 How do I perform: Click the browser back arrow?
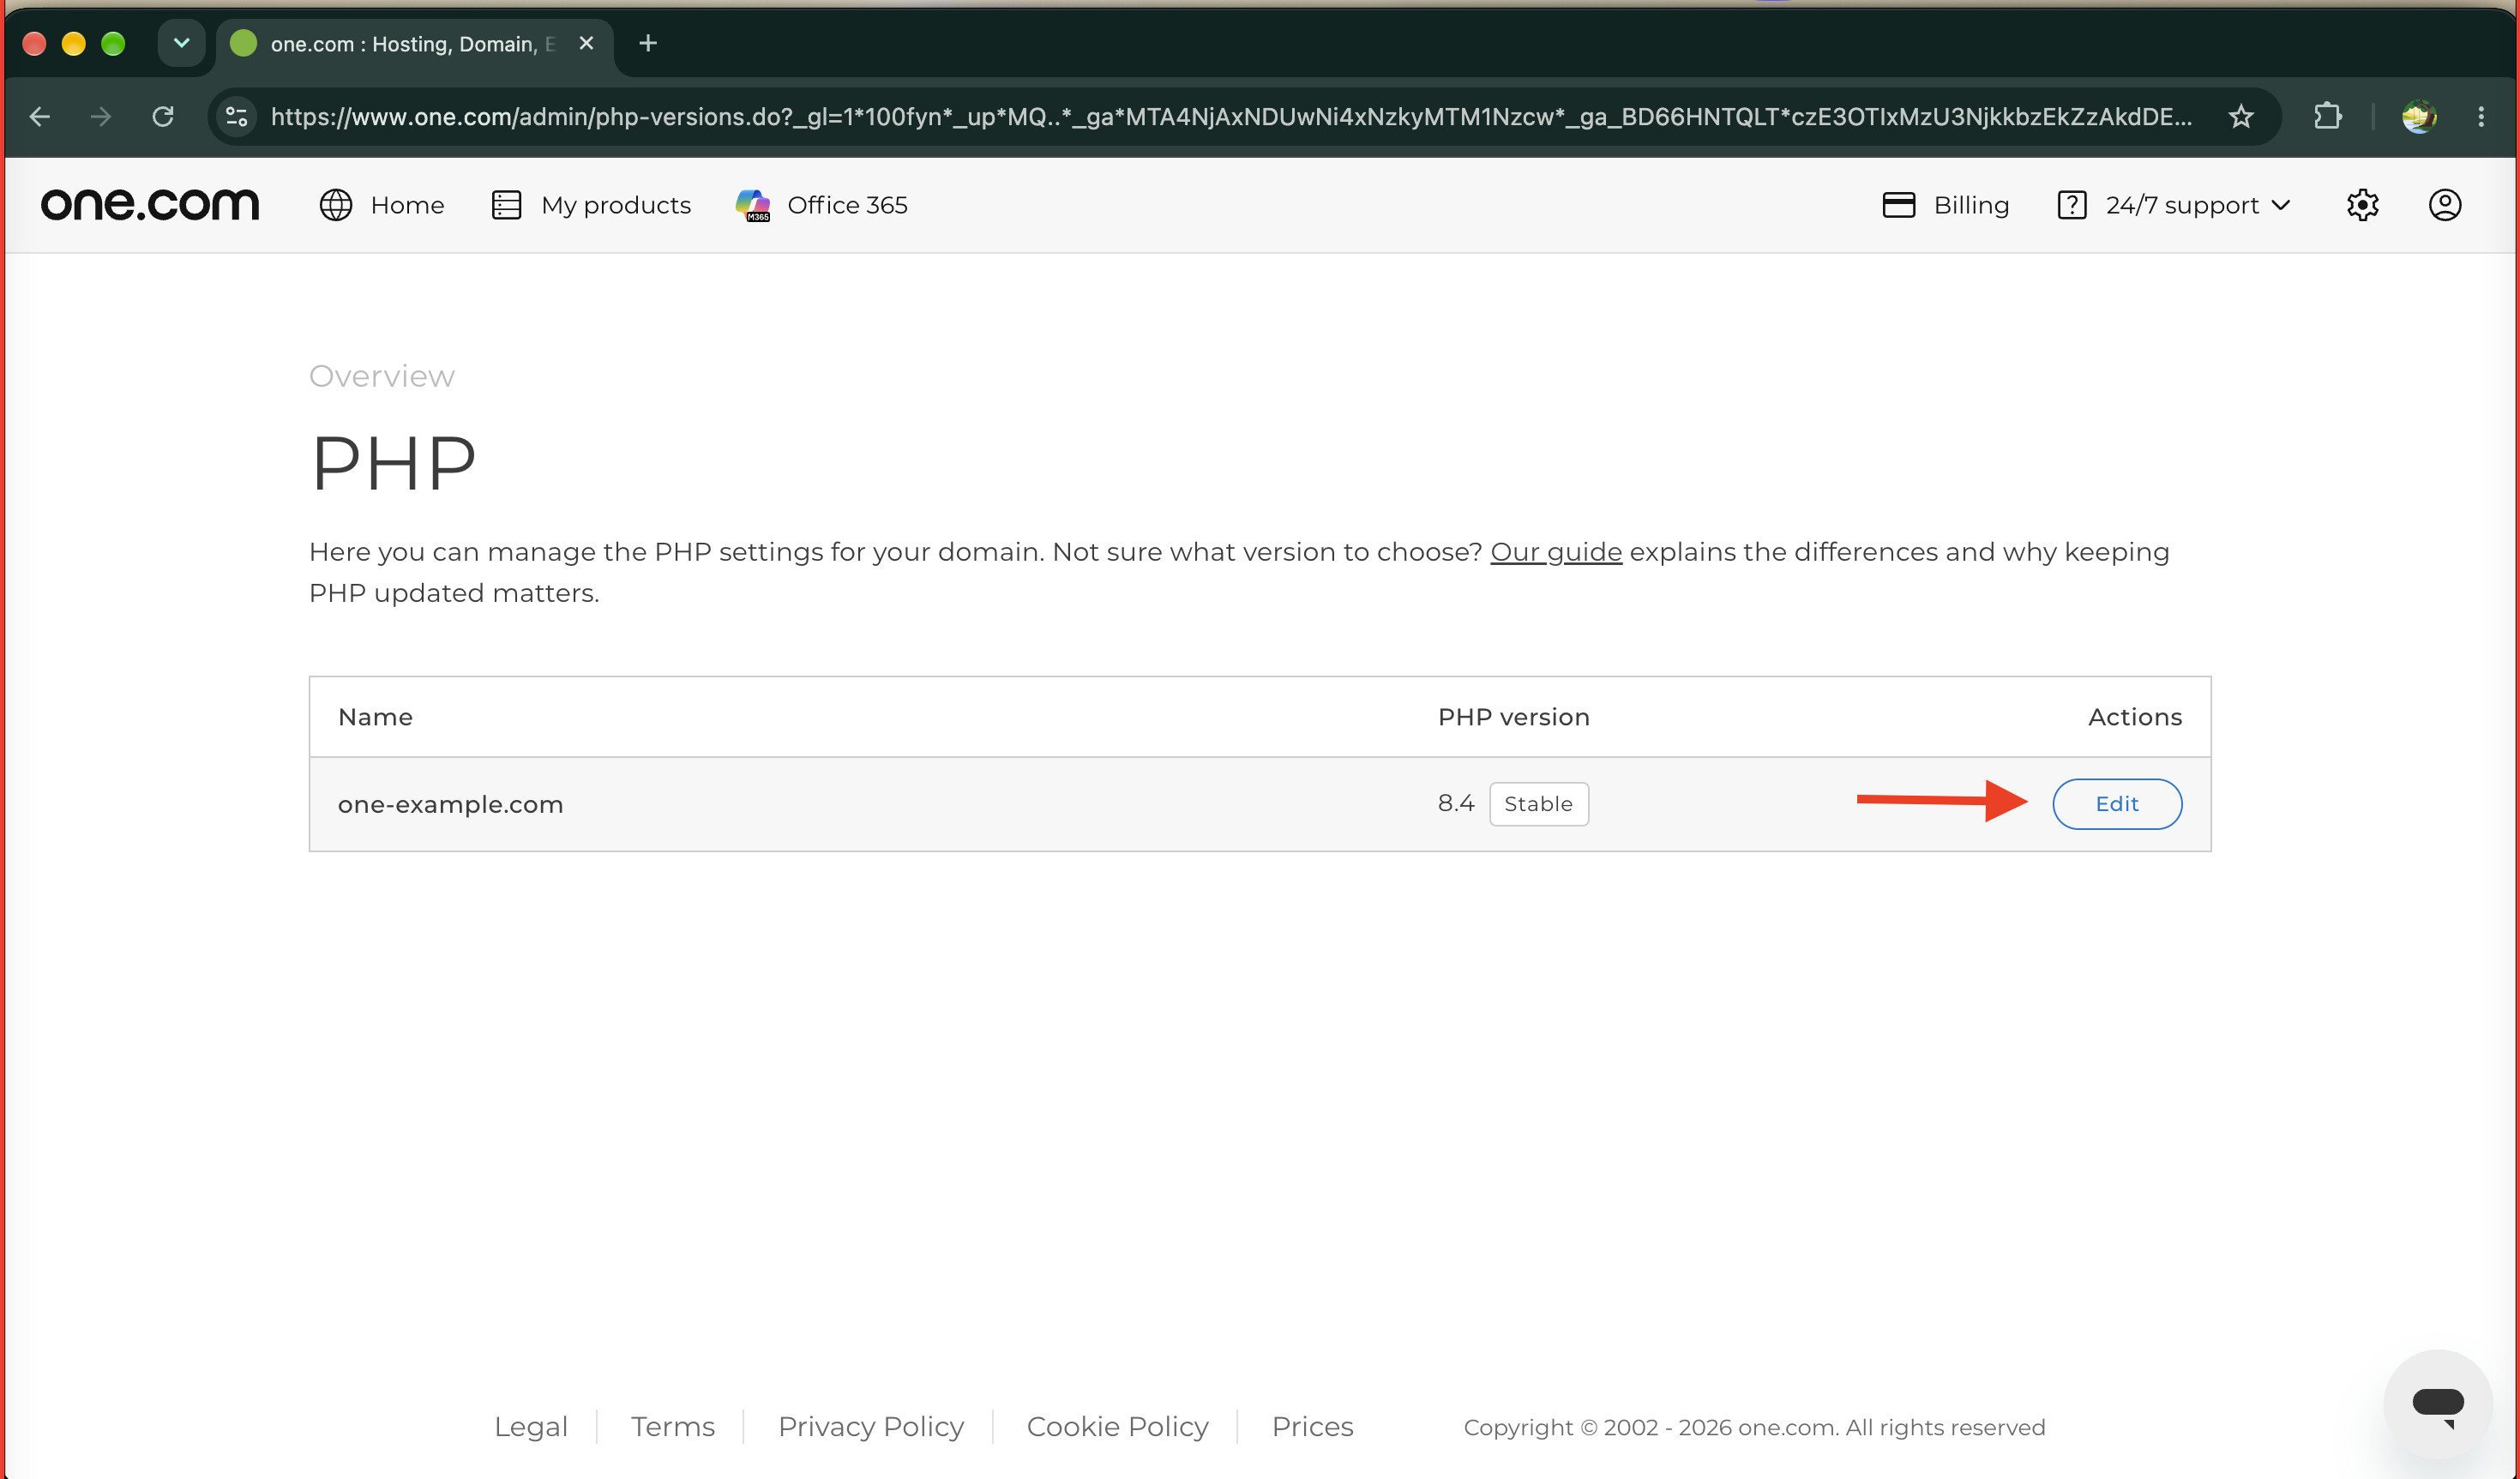pos(40,117)
